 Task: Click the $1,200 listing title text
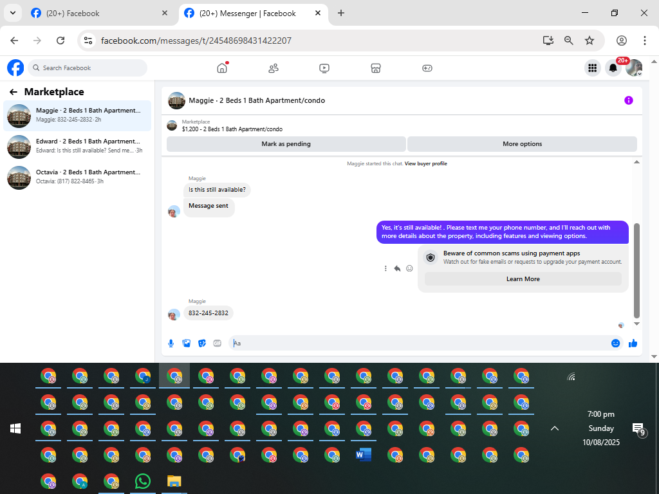[232, 129]
